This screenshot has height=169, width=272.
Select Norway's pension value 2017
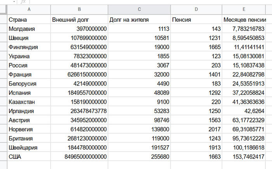196,129
